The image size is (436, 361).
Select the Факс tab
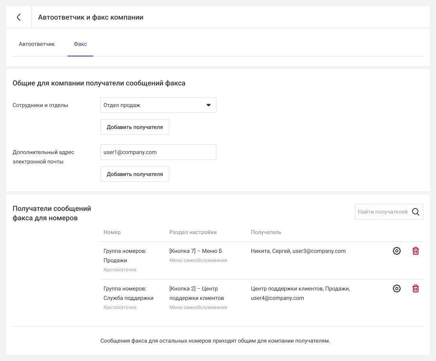click(80, 44)
